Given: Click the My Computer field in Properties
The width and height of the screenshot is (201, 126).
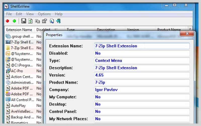Looking at the screenshot, I should [142, 97].
